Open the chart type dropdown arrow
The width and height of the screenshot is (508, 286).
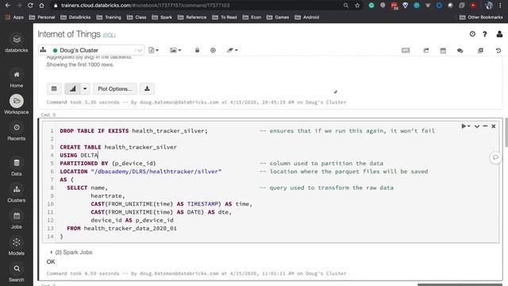tap(85, 89)
